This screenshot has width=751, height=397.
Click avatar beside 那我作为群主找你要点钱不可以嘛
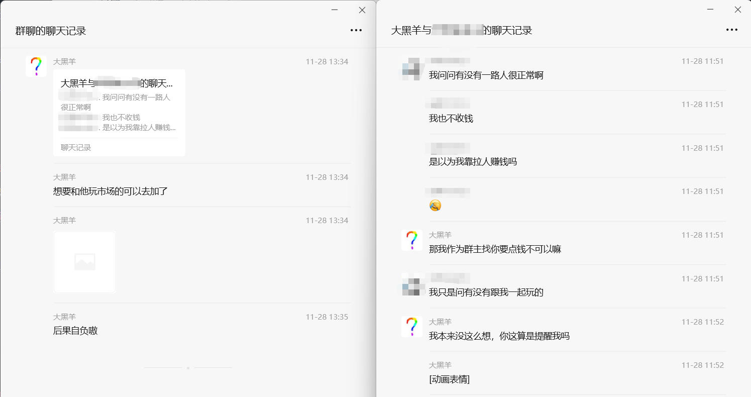[411, 240]
